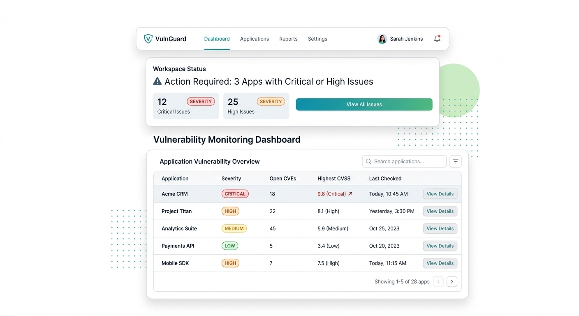View details for Project Titan

pos(440,211)
